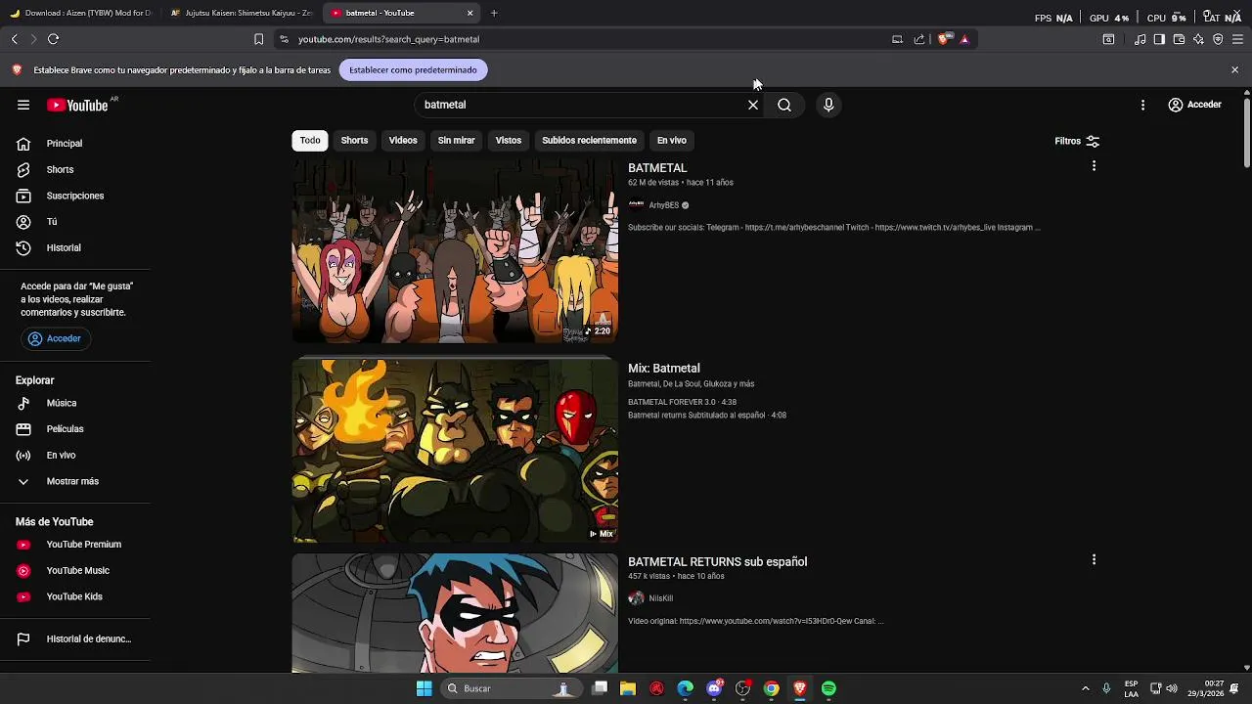The image size is (1252, 704).
Task: Toggle the Brave sidebar panel
Action: [x=1159, y=39]
